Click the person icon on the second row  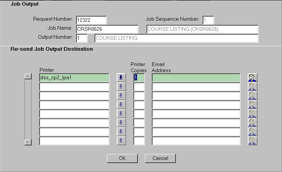point(252,87)
